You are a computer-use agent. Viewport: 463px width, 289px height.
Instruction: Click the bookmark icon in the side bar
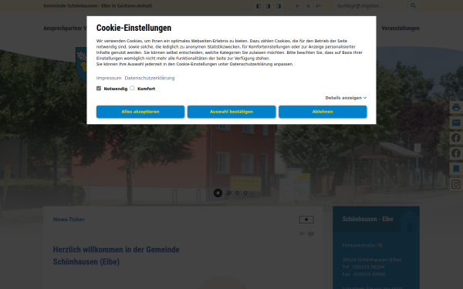(456, 169)
